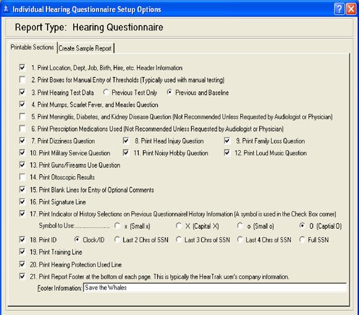This screenshot has width=359, height=315.
Task: Select Clock/ID radio button
Action: [x=77, y=239]
